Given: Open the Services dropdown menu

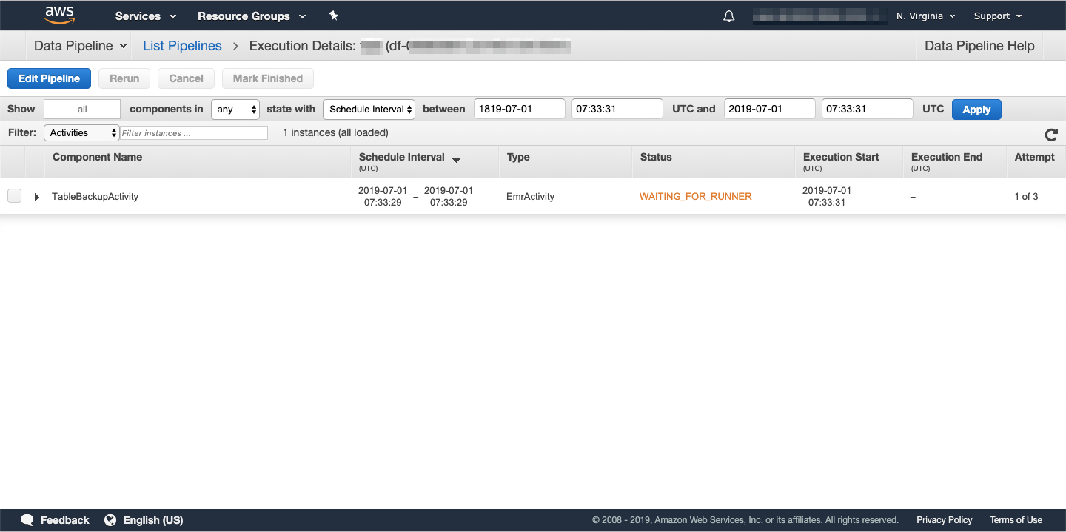Looking at the screenshot, I should [145, 16].
